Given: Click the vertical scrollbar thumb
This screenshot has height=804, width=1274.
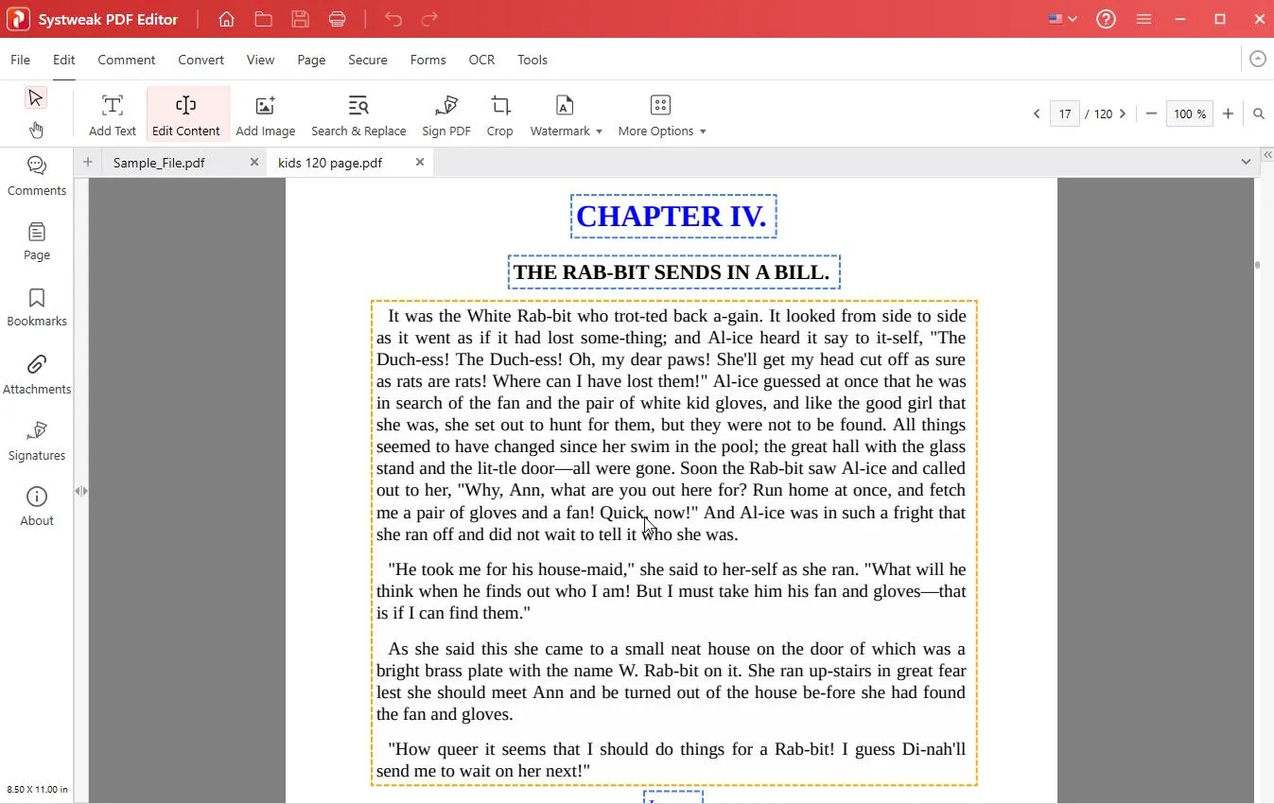Looking at the screenshot, I should (1257, 265).
